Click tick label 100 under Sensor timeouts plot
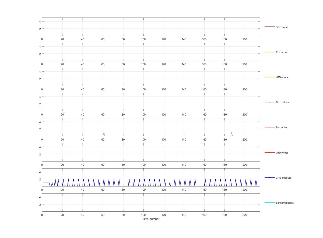Screen dimensions: 323x238 point(143,215)
